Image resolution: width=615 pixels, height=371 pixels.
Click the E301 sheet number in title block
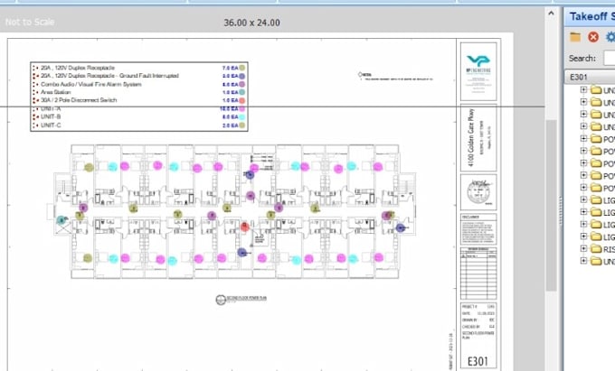tap(478, 361)
